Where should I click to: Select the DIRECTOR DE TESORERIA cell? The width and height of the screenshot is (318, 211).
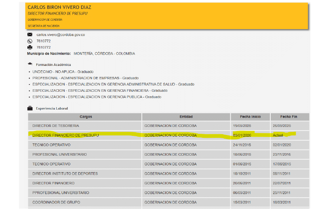point(85,126)
